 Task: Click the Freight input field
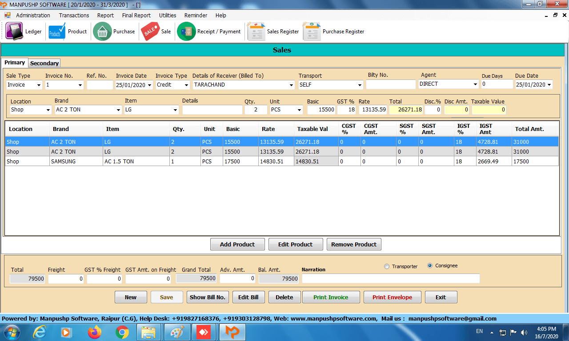(x=66, y=279)
